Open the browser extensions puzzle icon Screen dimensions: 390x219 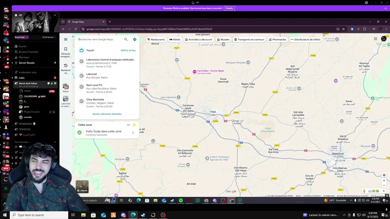pos(364,29)
